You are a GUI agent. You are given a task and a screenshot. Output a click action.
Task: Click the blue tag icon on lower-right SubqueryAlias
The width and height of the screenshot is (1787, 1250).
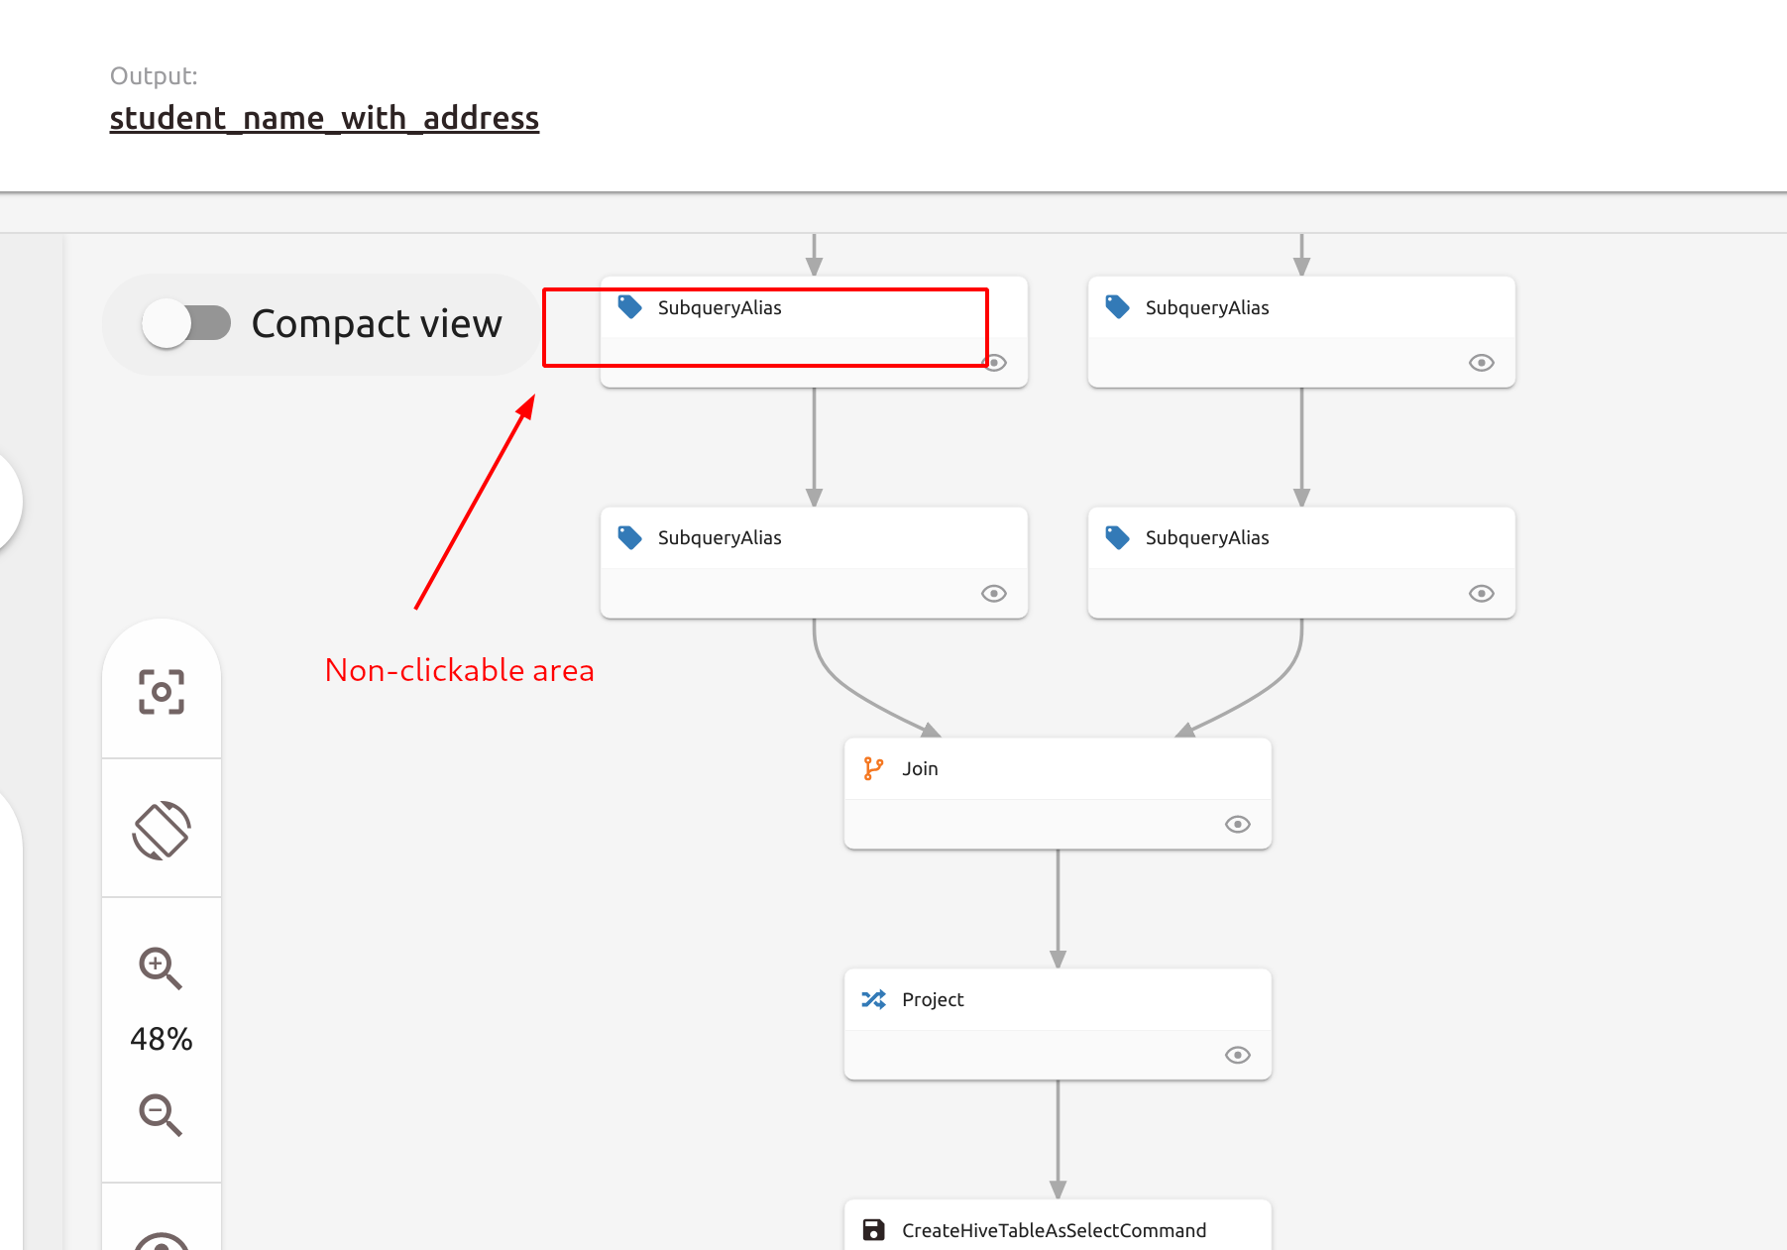1117,537
